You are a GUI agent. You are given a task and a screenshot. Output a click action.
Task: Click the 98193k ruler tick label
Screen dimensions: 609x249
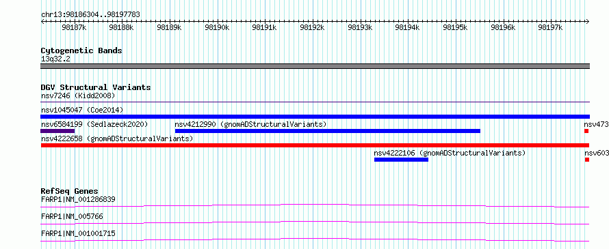pos(360,27)
